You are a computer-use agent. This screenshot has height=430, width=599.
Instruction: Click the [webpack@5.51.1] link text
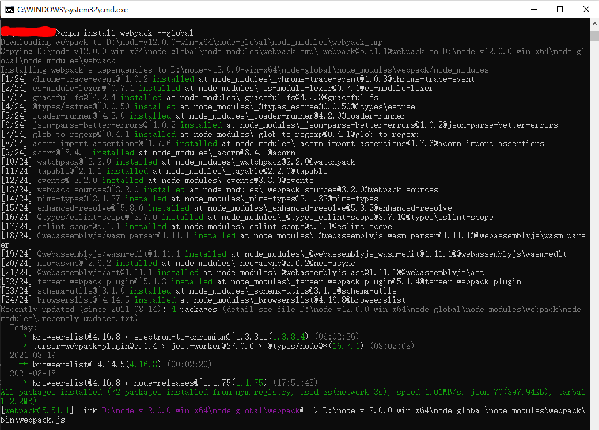[x=49, y=410]
